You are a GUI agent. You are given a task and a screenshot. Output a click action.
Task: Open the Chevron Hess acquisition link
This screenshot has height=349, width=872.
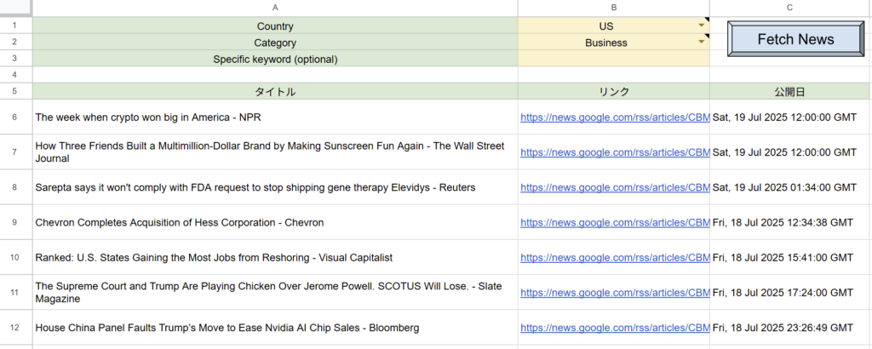click(615, 222)
